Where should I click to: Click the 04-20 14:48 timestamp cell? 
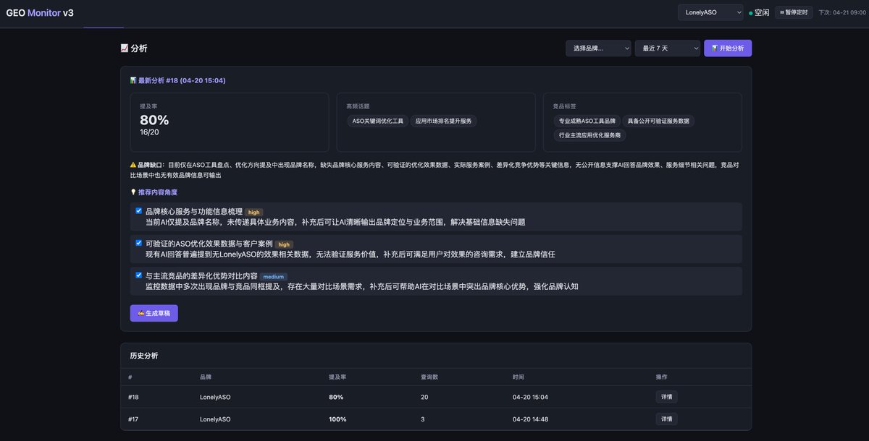click(530, 419)
